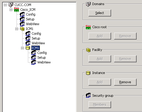Remove the selected Instance
The height and width of the screenshot is (112, 142).
tap(125, 82)
